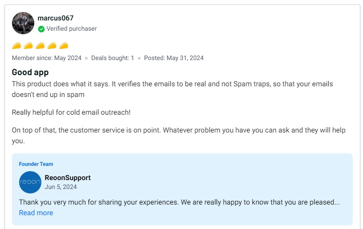This screenshot has width=363, height=229.
Task: Click the founder reply thank-you text
Action: (179, 202)
